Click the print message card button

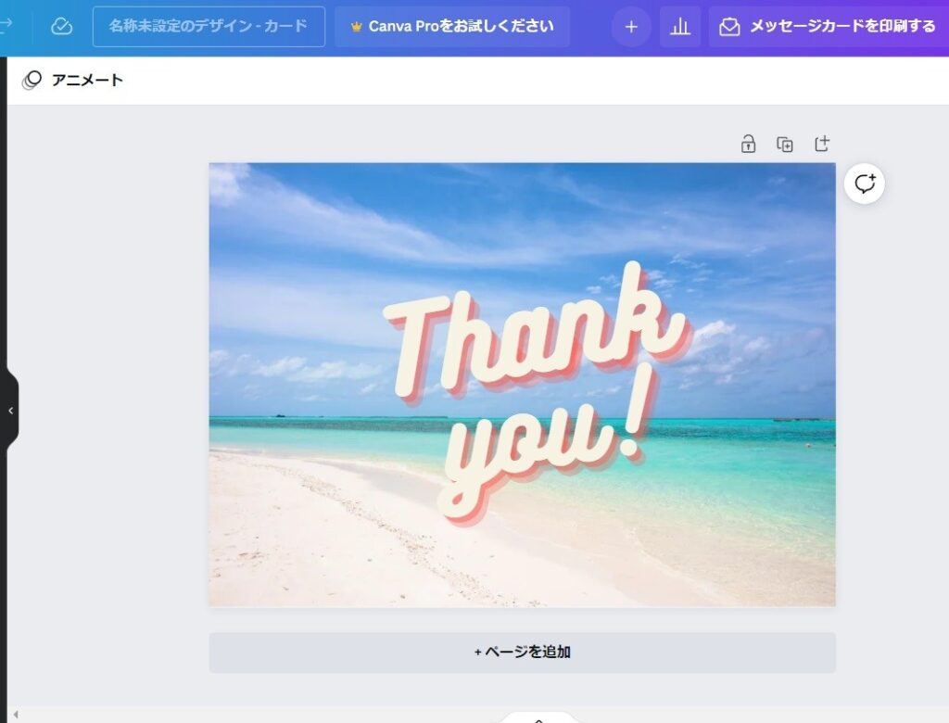tap(828, 27)
